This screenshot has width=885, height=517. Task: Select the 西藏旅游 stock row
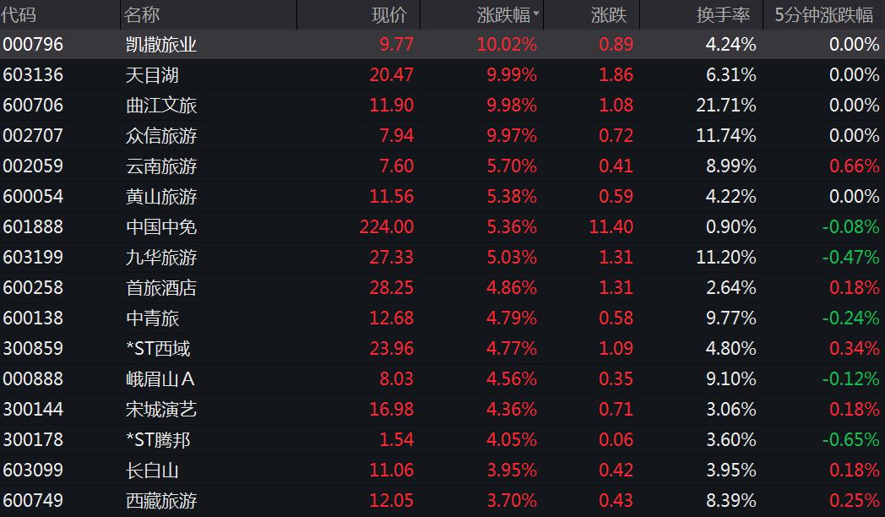442,501
